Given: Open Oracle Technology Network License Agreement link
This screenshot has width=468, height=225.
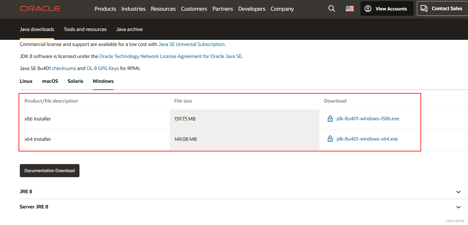Looking at the screenshot, I should pos(170,56).
